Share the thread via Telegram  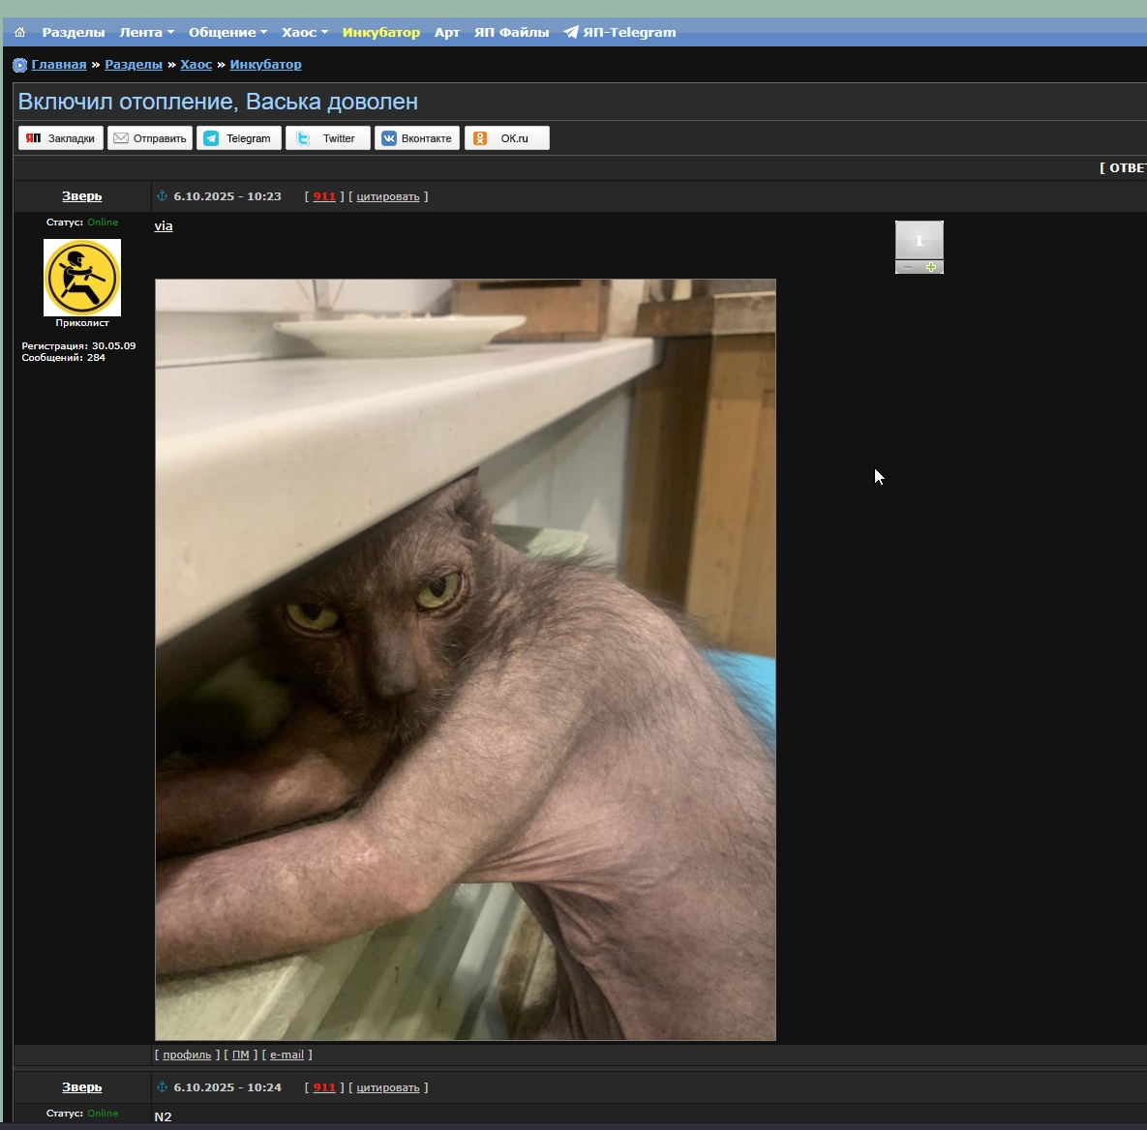click(239, 138)
